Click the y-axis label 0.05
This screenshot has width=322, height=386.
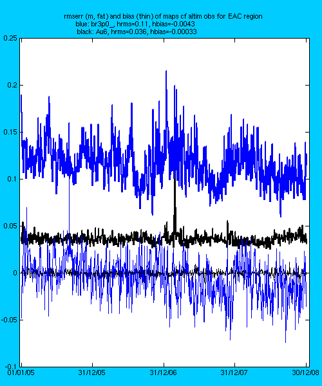click(10, 226)
